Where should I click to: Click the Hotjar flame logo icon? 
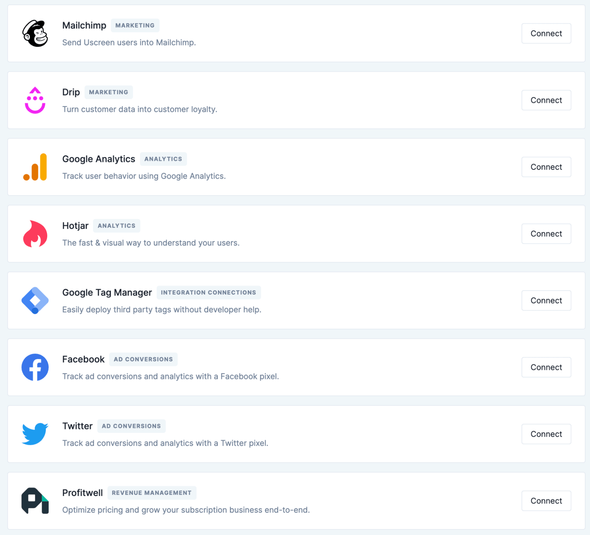click(x=35, y=234)
